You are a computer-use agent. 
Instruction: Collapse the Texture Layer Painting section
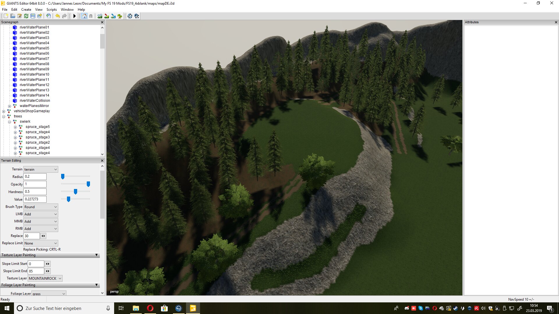(x=96, y=255)
